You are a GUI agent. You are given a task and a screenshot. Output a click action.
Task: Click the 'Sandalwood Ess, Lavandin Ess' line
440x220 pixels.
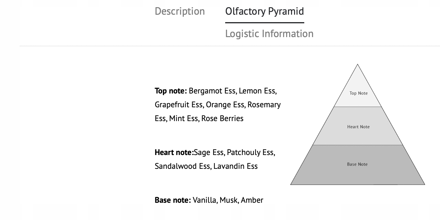click(x=206, y=166)
